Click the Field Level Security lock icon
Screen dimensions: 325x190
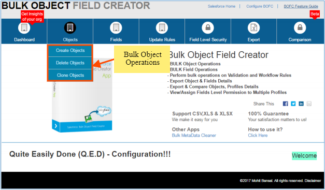point(208,27)
